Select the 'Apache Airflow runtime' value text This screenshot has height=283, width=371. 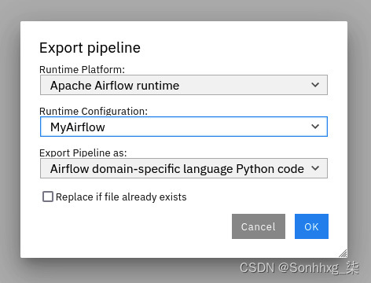115,86
